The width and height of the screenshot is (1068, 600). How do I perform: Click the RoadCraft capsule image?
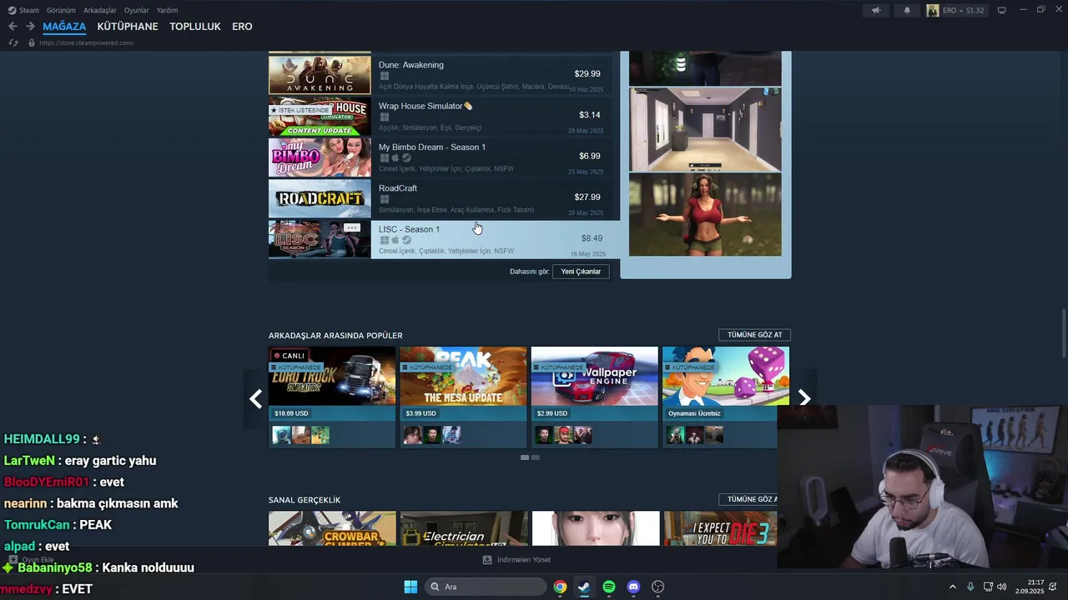tap(320, 198)
